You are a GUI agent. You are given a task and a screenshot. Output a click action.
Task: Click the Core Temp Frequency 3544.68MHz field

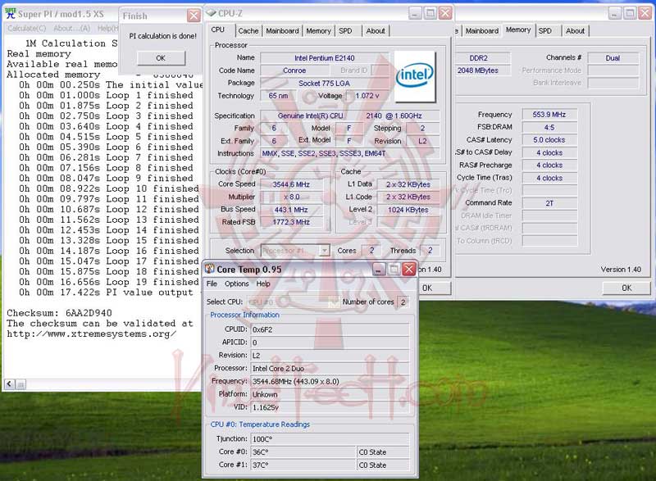pyautogui.click(x=330, y=381)
